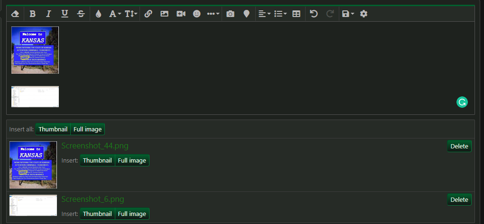This screenshot has width=484, height=224.
Task: Open the font size dropdown
Action: [x=131, y=14]
